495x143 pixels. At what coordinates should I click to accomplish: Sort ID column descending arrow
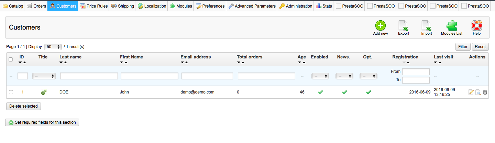[x=20, y=63]
